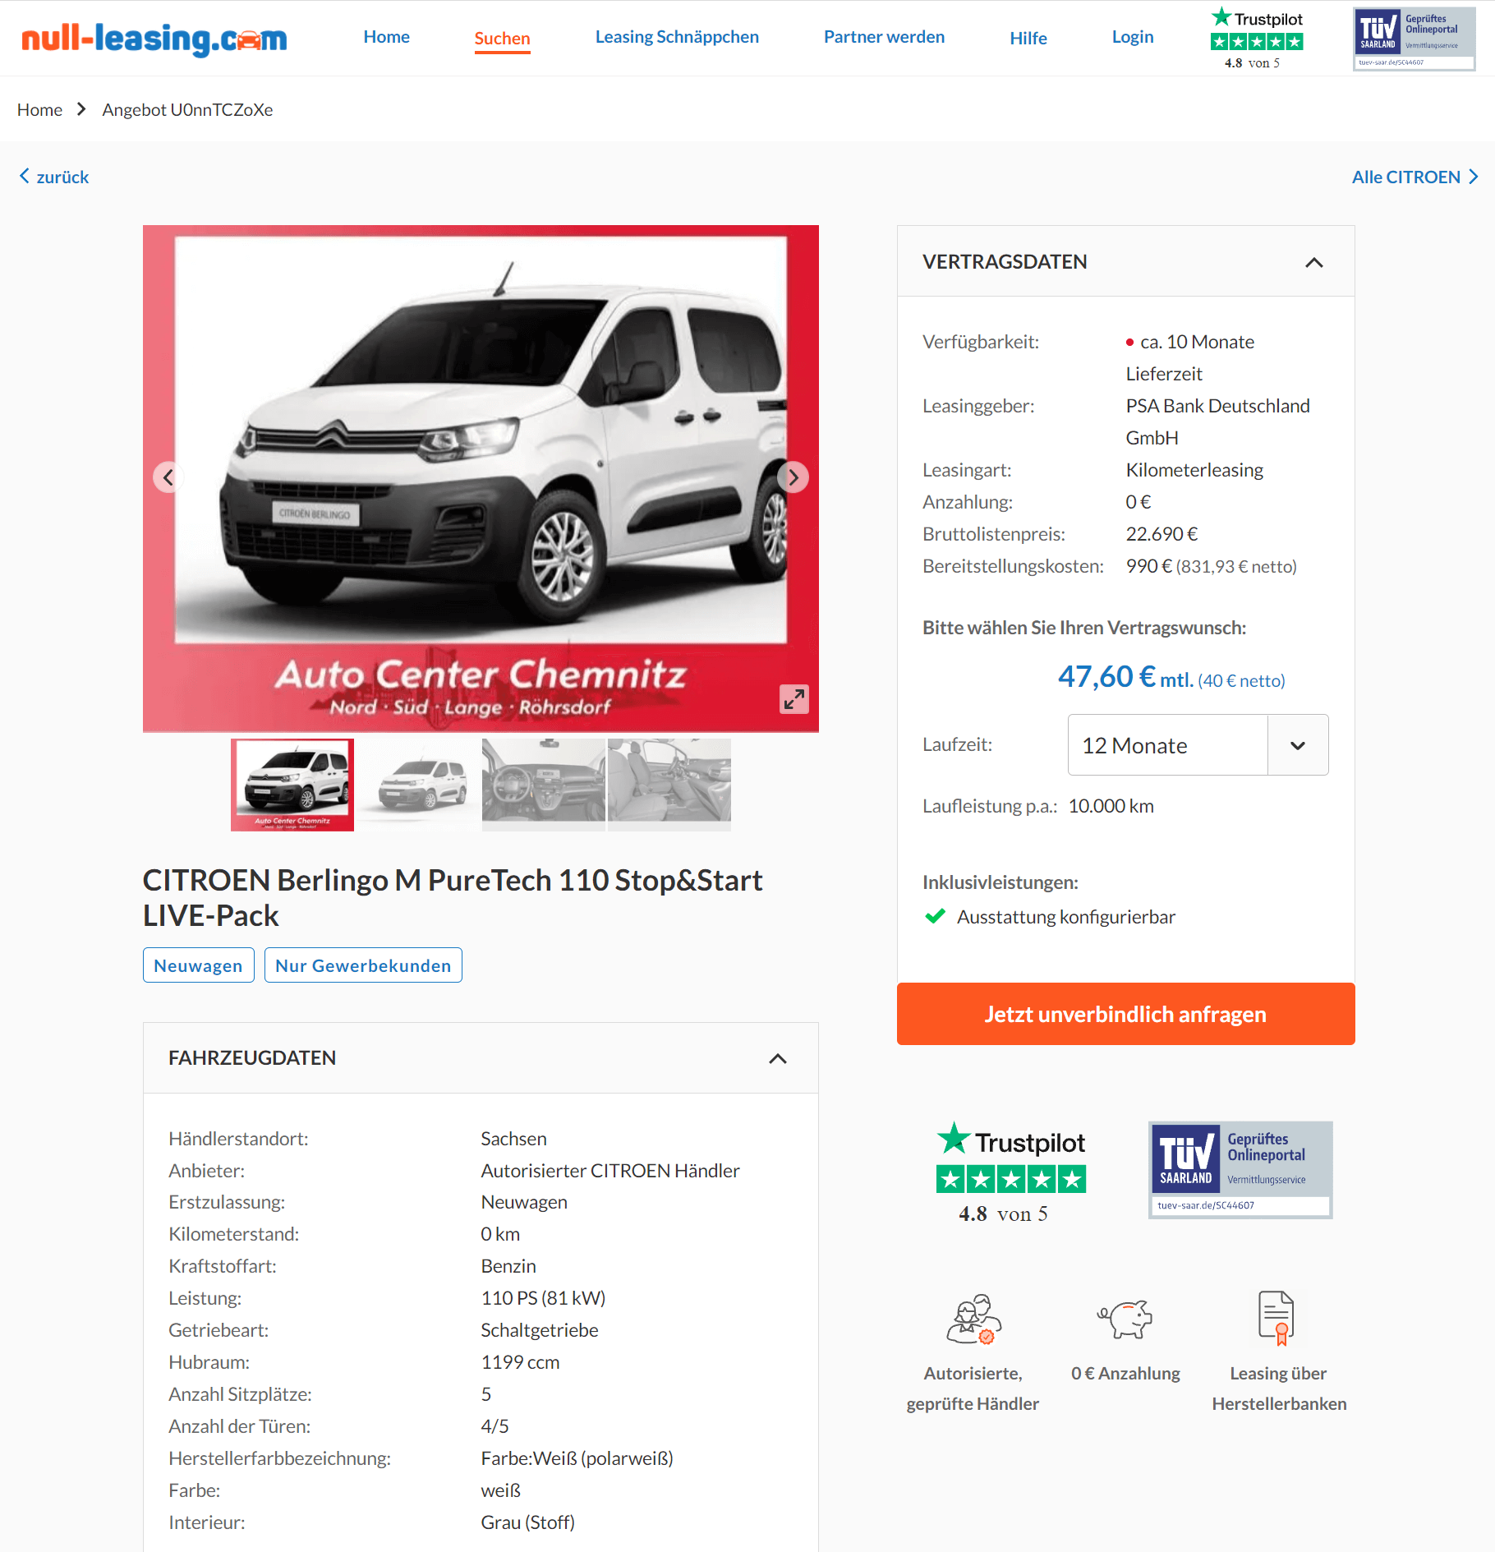Image resolution: width=1495 pixels, height=1552 pixels.
Task: Click the null-leasing.com logo
Action: coord(154,38)
